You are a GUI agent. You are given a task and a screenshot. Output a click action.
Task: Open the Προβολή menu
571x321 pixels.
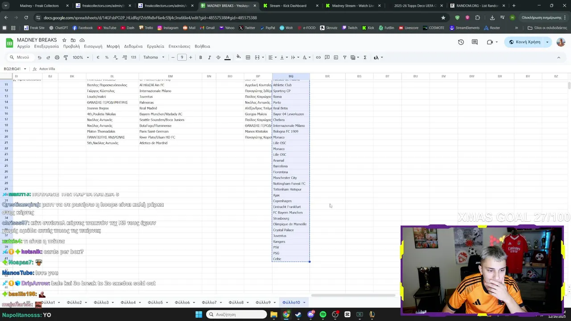click(71, 46)
